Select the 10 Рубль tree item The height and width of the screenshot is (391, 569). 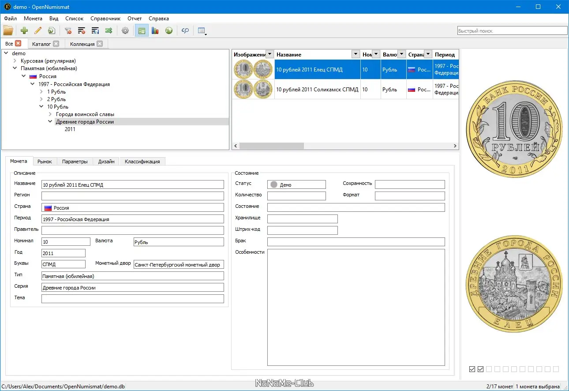pos(58,107)
